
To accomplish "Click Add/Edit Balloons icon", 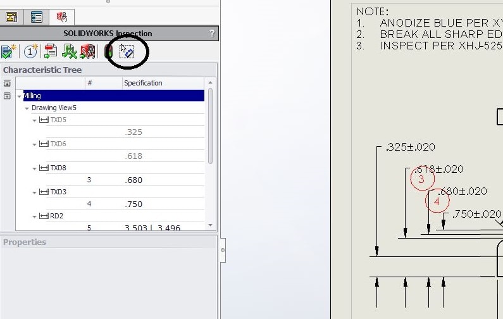I will point(31,51).
